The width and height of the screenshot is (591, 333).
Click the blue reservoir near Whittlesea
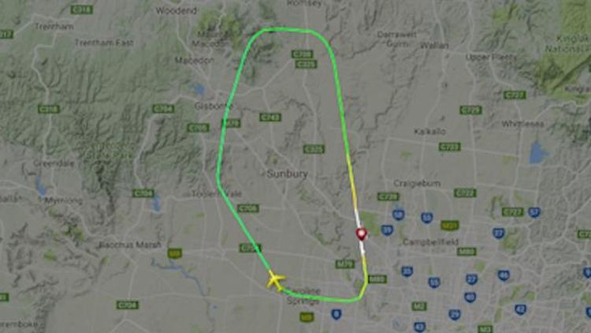[538, 153]
